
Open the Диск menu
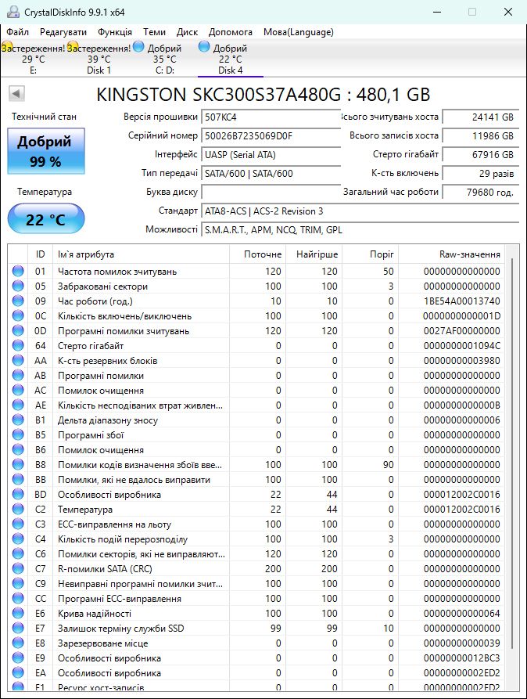187,32
